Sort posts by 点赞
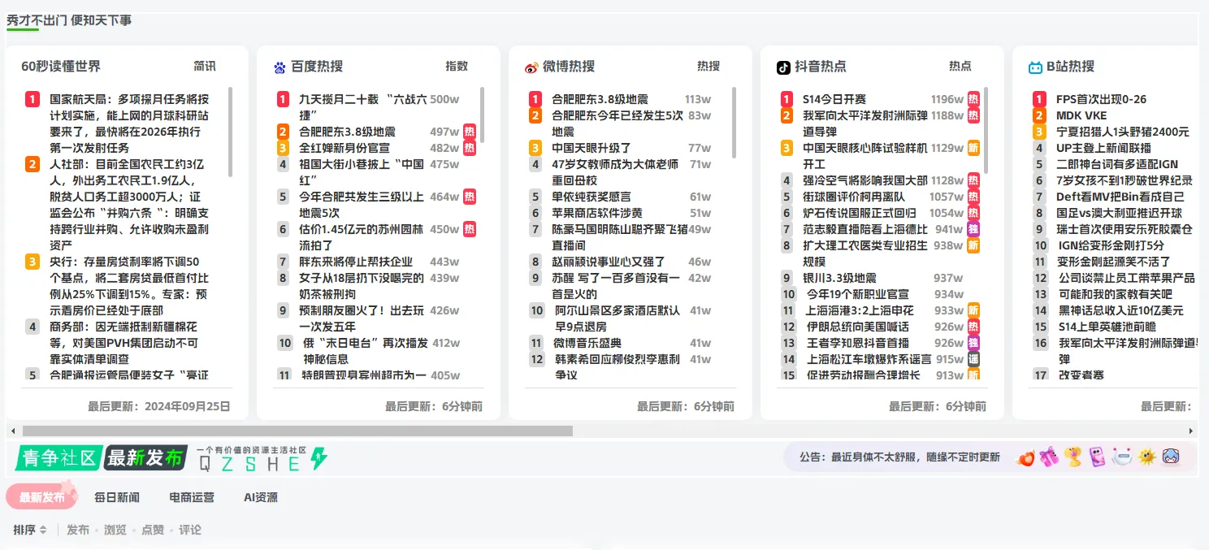Viewport: 1209px width, 550px height. coord(153,530)
